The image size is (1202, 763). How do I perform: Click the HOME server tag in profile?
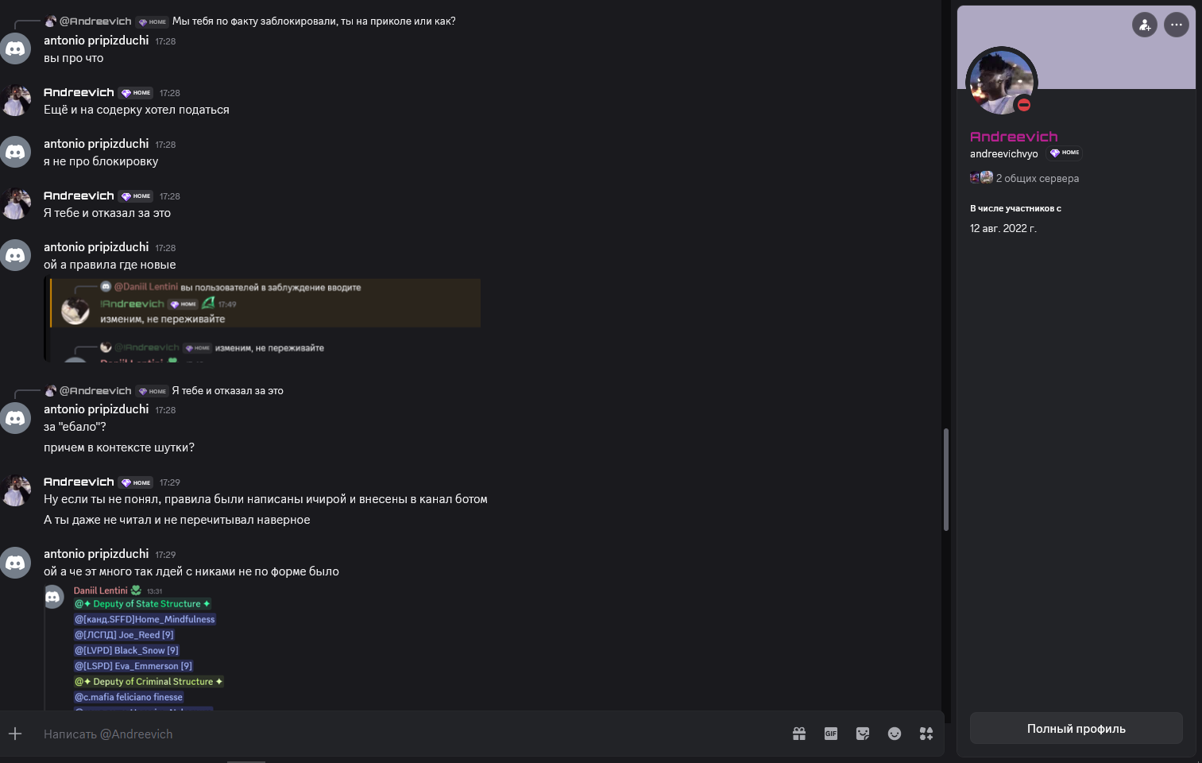(x=1065, y=153)
